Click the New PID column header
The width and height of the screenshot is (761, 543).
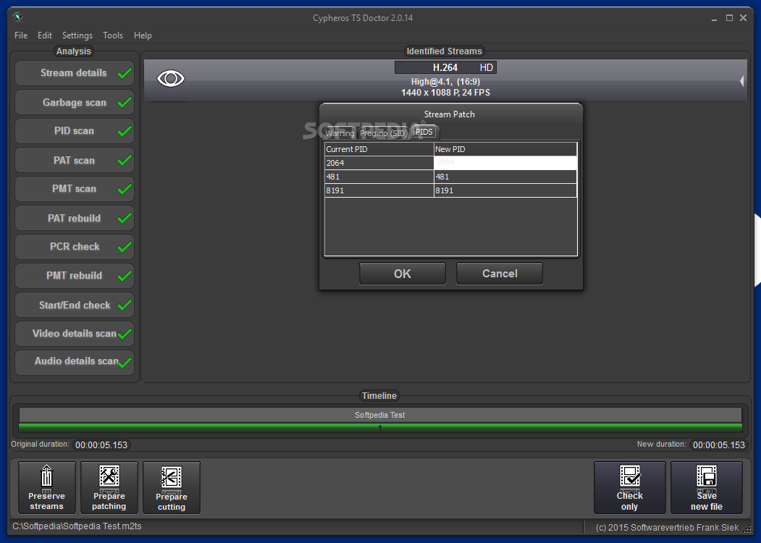505,149
